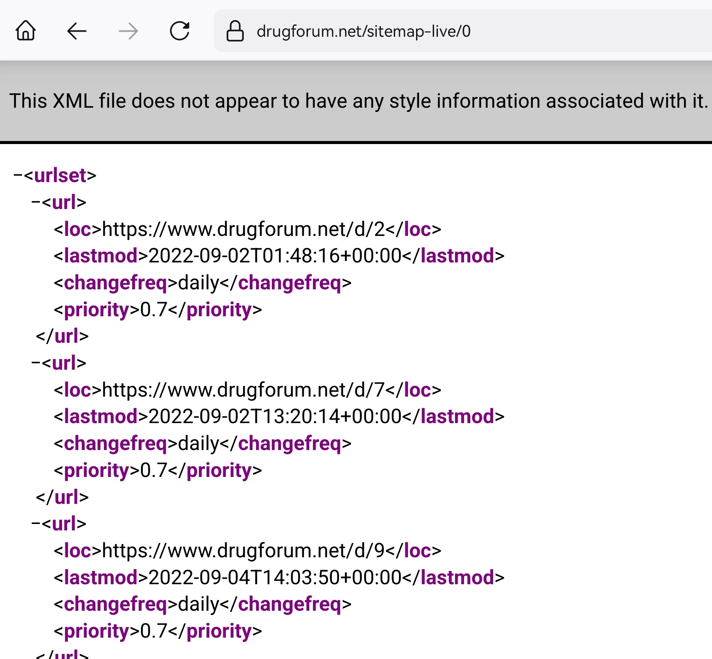
Task: View site security padlock info
Action: (x=235, y=31)
